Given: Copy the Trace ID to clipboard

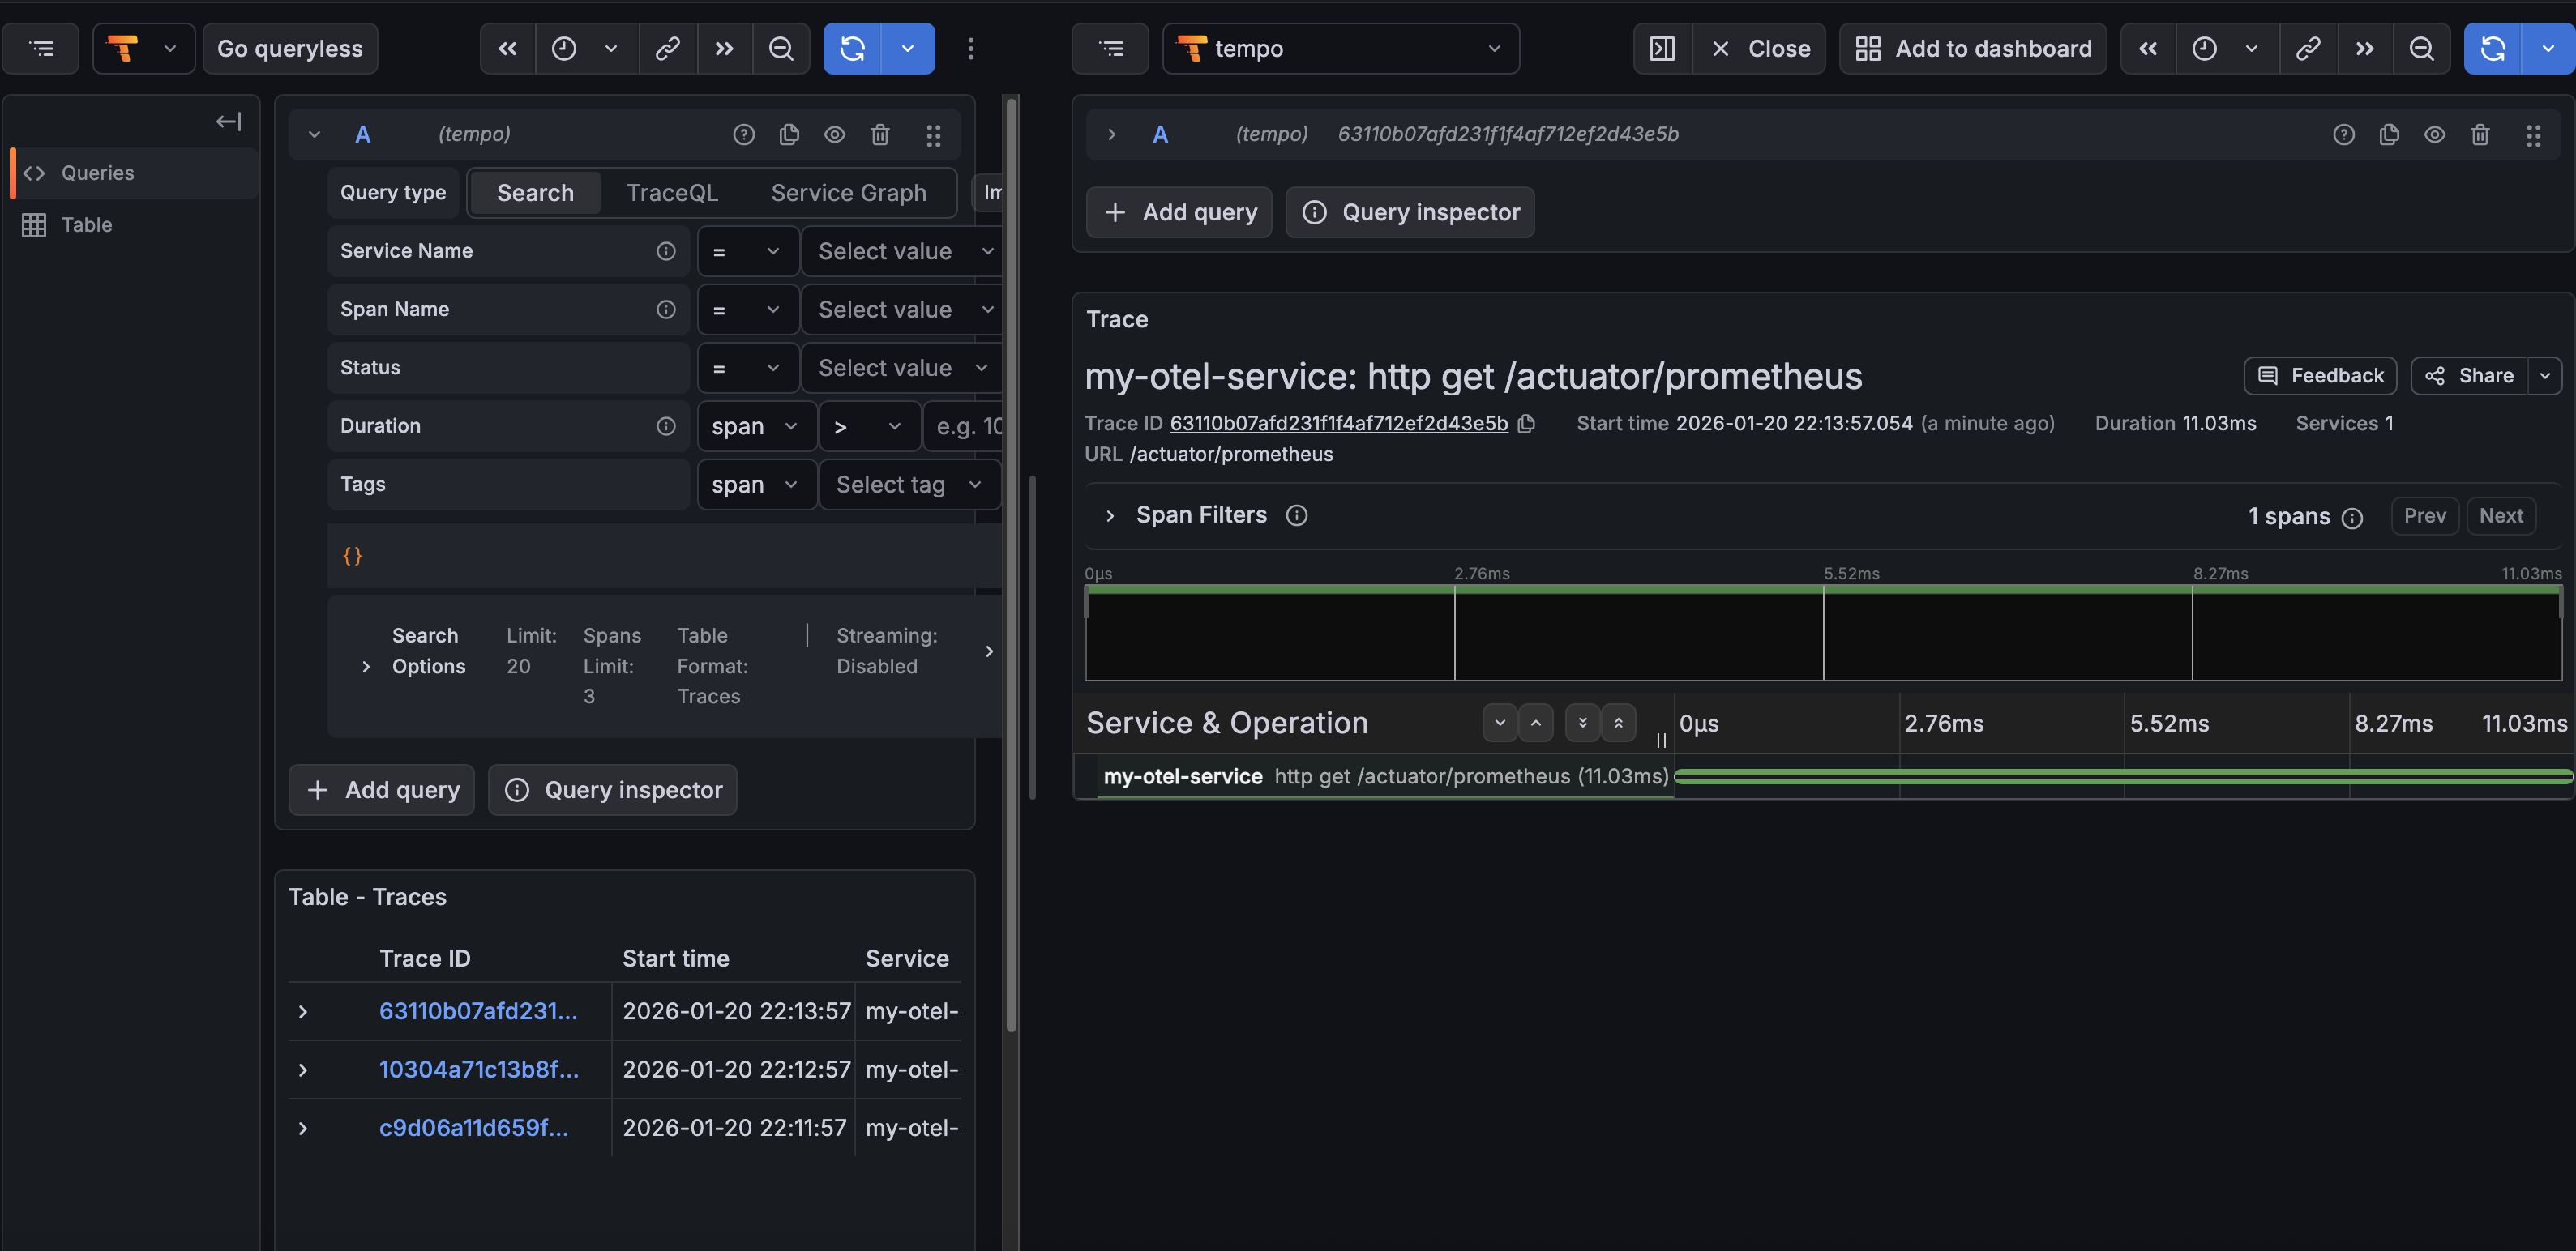Looking at the screenshot, I should tap(1526, 424).
